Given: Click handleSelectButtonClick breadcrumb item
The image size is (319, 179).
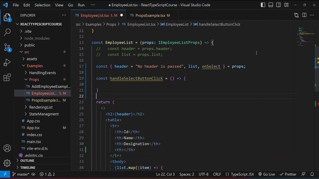Looking at the screenshot, I should tap(219, 24).
